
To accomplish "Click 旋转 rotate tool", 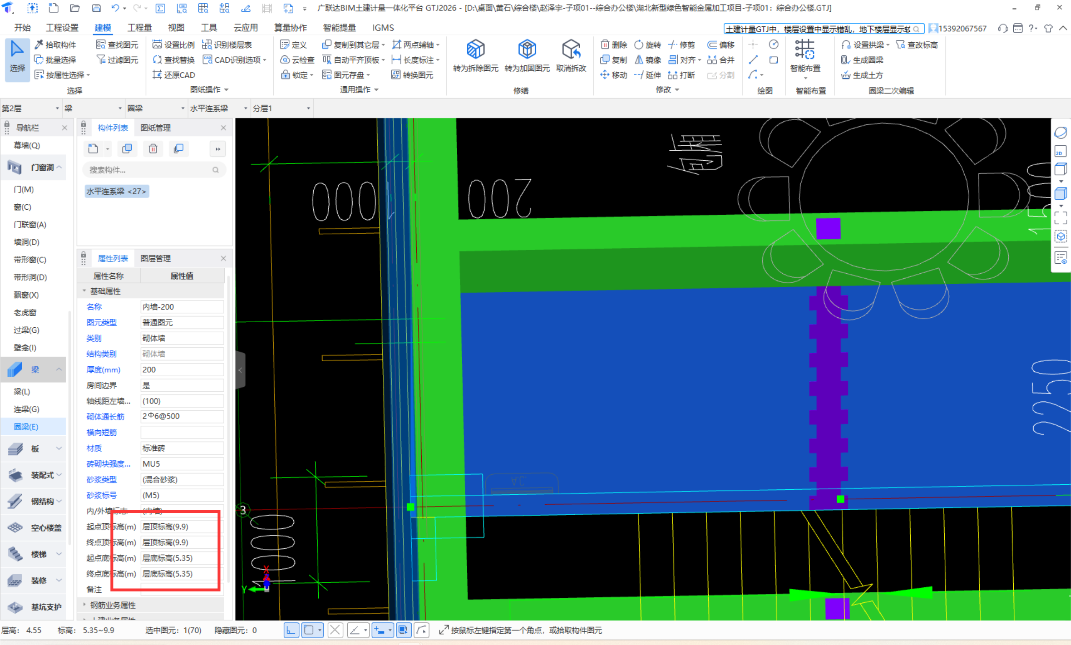I will (x=648, y=45).
